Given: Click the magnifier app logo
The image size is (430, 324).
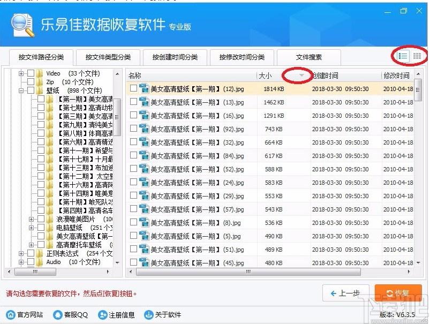Looking at the screenshot, I should [x=22, y=25].
